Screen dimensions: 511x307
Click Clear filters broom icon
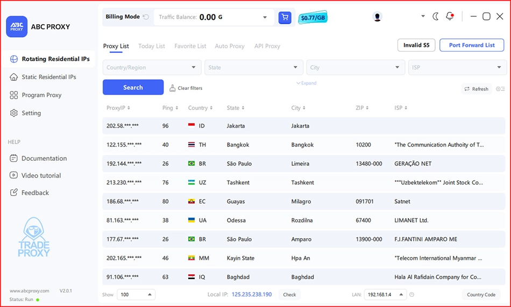pos(173,88)
